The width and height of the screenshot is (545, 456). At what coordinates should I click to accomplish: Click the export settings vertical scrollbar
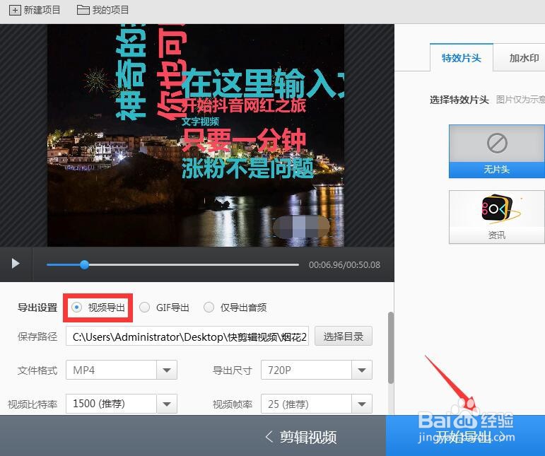(x=391, y=348)
